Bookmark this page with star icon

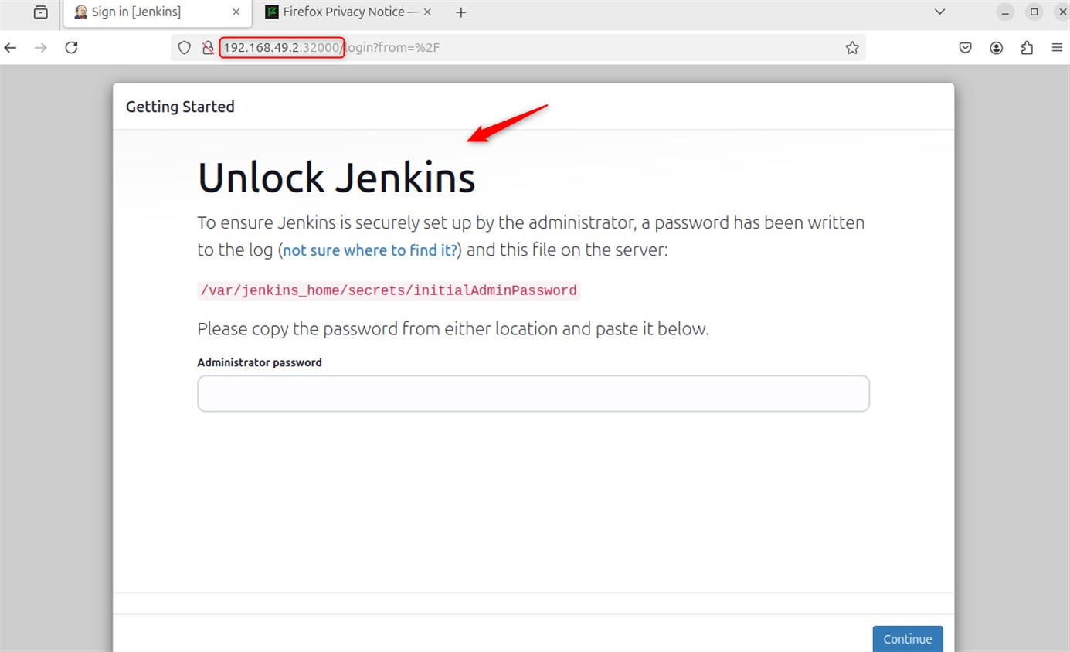(852, 48)
